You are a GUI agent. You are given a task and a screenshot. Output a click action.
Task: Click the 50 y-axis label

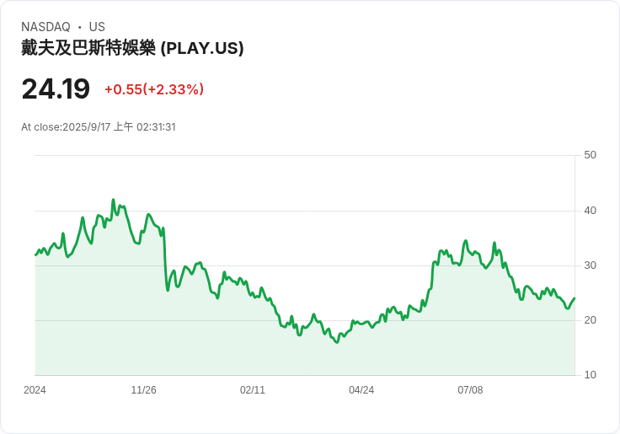click(x=590, y=155)
